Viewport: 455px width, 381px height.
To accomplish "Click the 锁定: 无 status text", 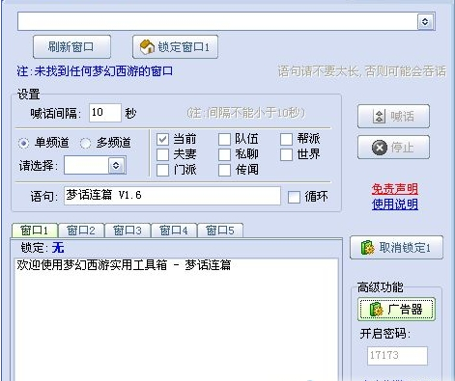I will (43, 248).
